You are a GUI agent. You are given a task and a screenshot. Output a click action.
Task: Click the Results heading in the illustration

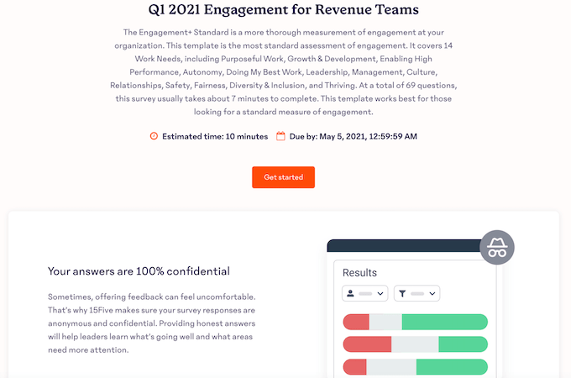click(x=359, y=273)
